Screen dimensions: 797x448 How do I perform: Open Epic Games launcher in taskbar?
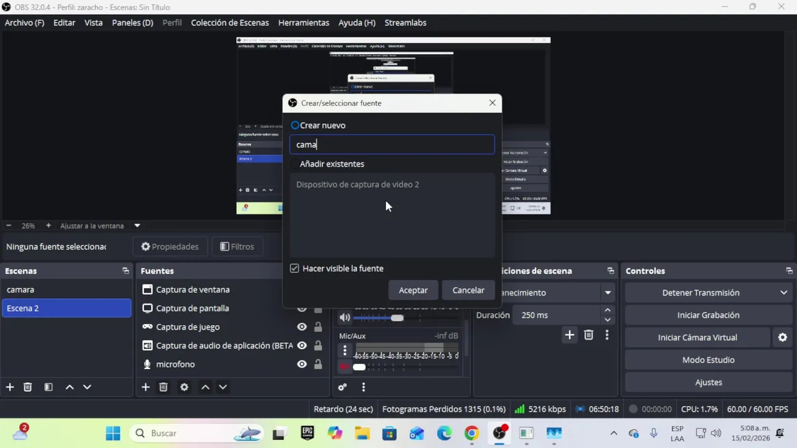[308, 433]
